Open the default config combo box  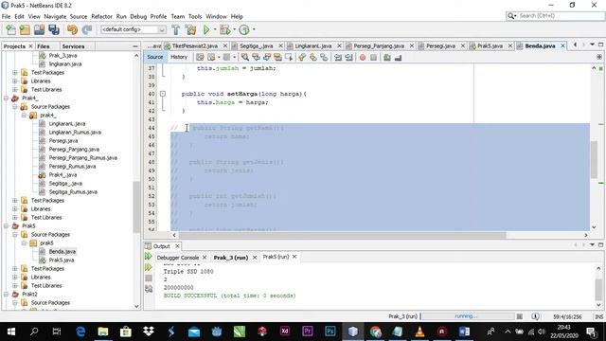tap(133, 29)
